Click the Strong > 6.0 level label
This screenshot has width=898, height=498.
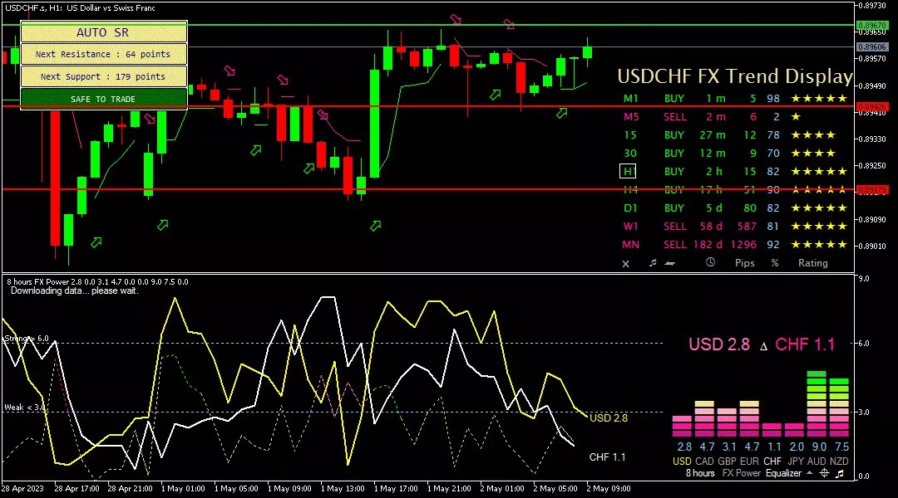[27, 339]
